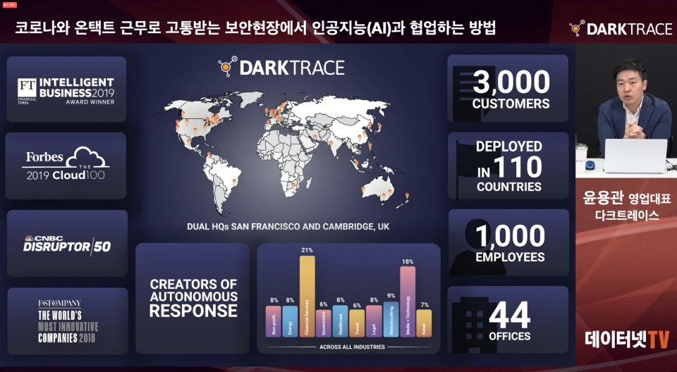Click the Creators of Autonomous Response panel
Viewport: 677px width, 372px height.
click(x=193, y=298)
